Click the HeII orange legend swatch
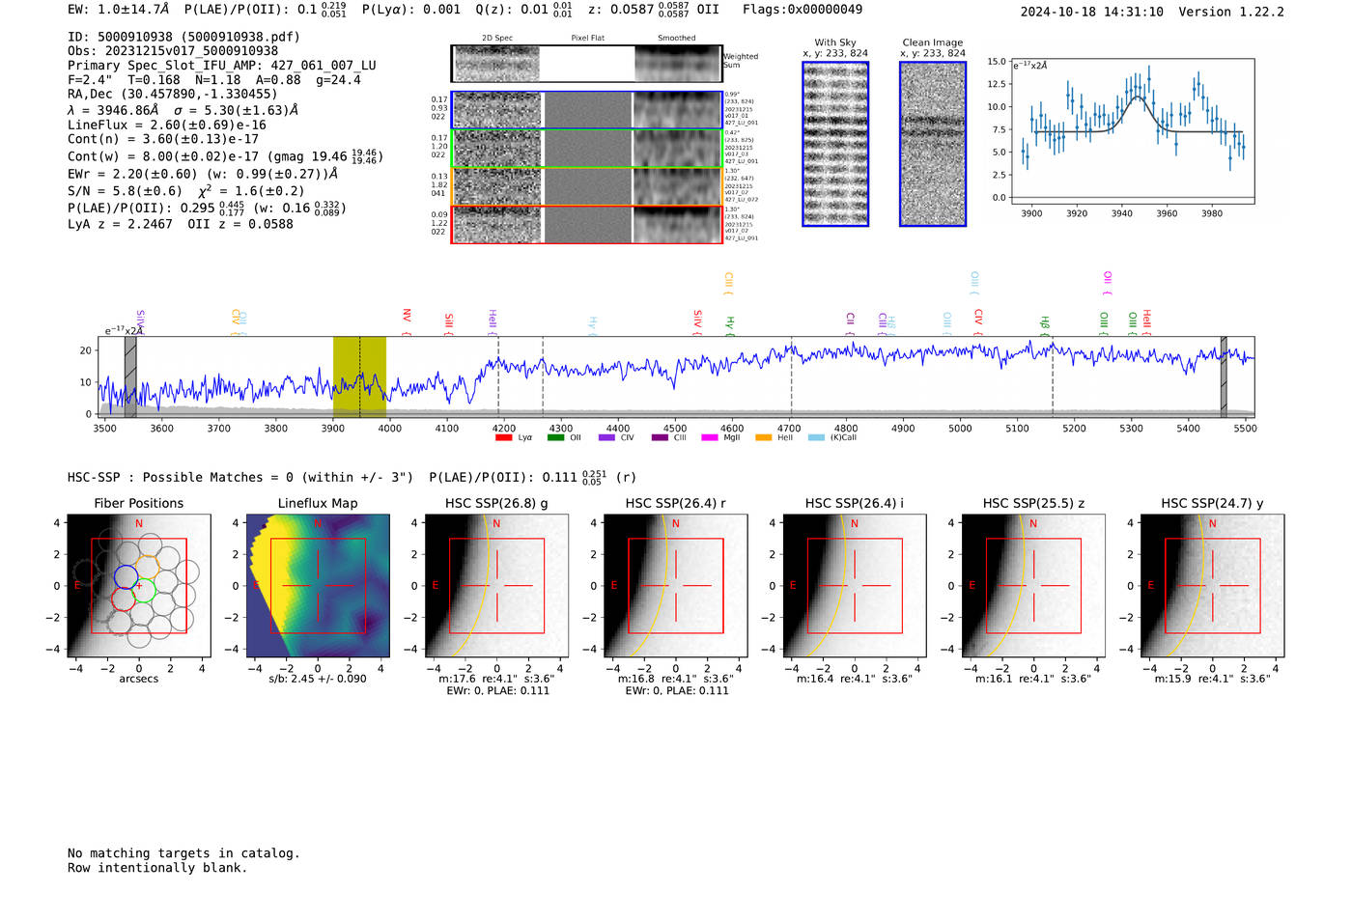Viewport: 1352px width, 920px height. tap(763, 437)
